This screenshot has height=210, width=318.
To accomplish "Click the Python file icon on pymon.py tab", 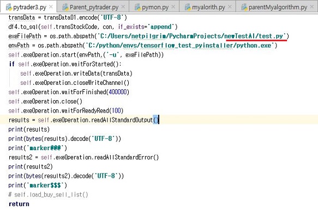I will [x=137, y=7].
